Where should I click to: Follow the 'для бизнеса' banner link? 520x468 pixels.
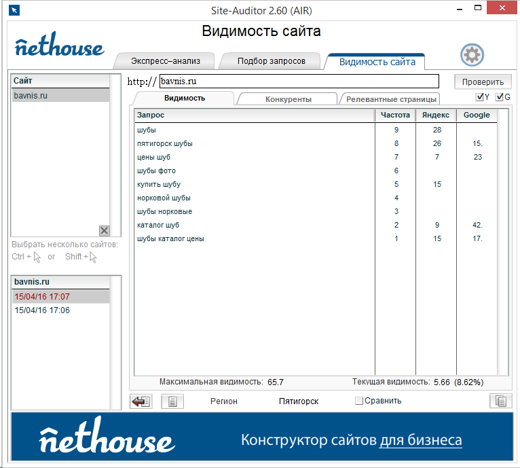click(421, 440)
